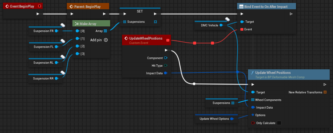Click the New Relative Transforms output pin
Screen dimensions: 333x133
[x=325, y=92]
